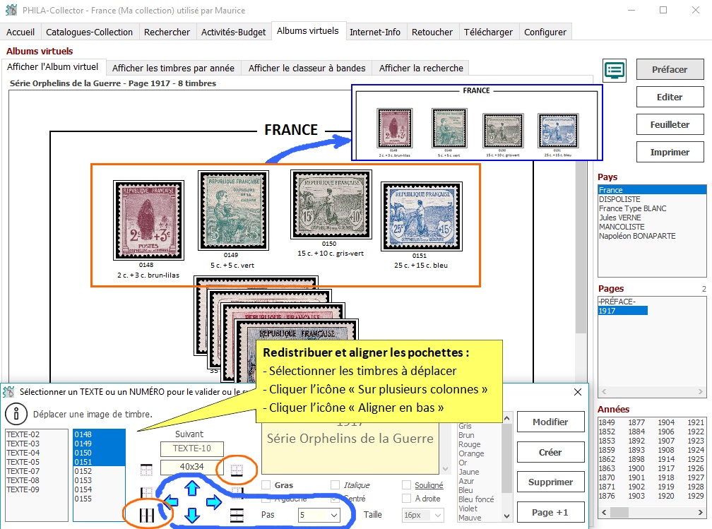Toggle the Gras checkbox
The width and height of the screenshot is (712, 529).
pos(266,485)
